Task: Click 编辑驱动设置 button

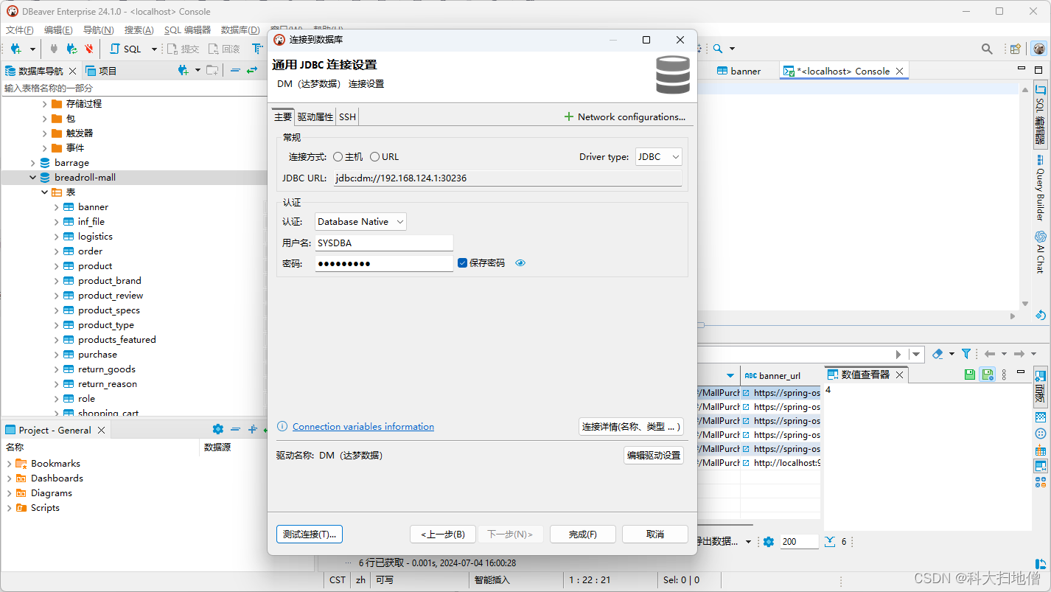Action: (x=654, y=456)
